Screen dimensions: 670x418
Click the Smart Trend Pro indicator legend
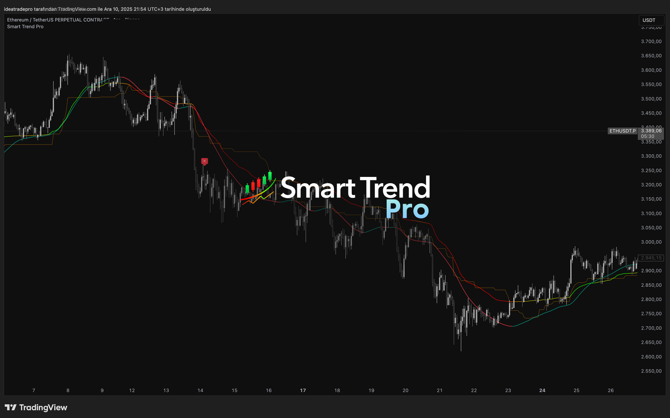click(25, 27)
